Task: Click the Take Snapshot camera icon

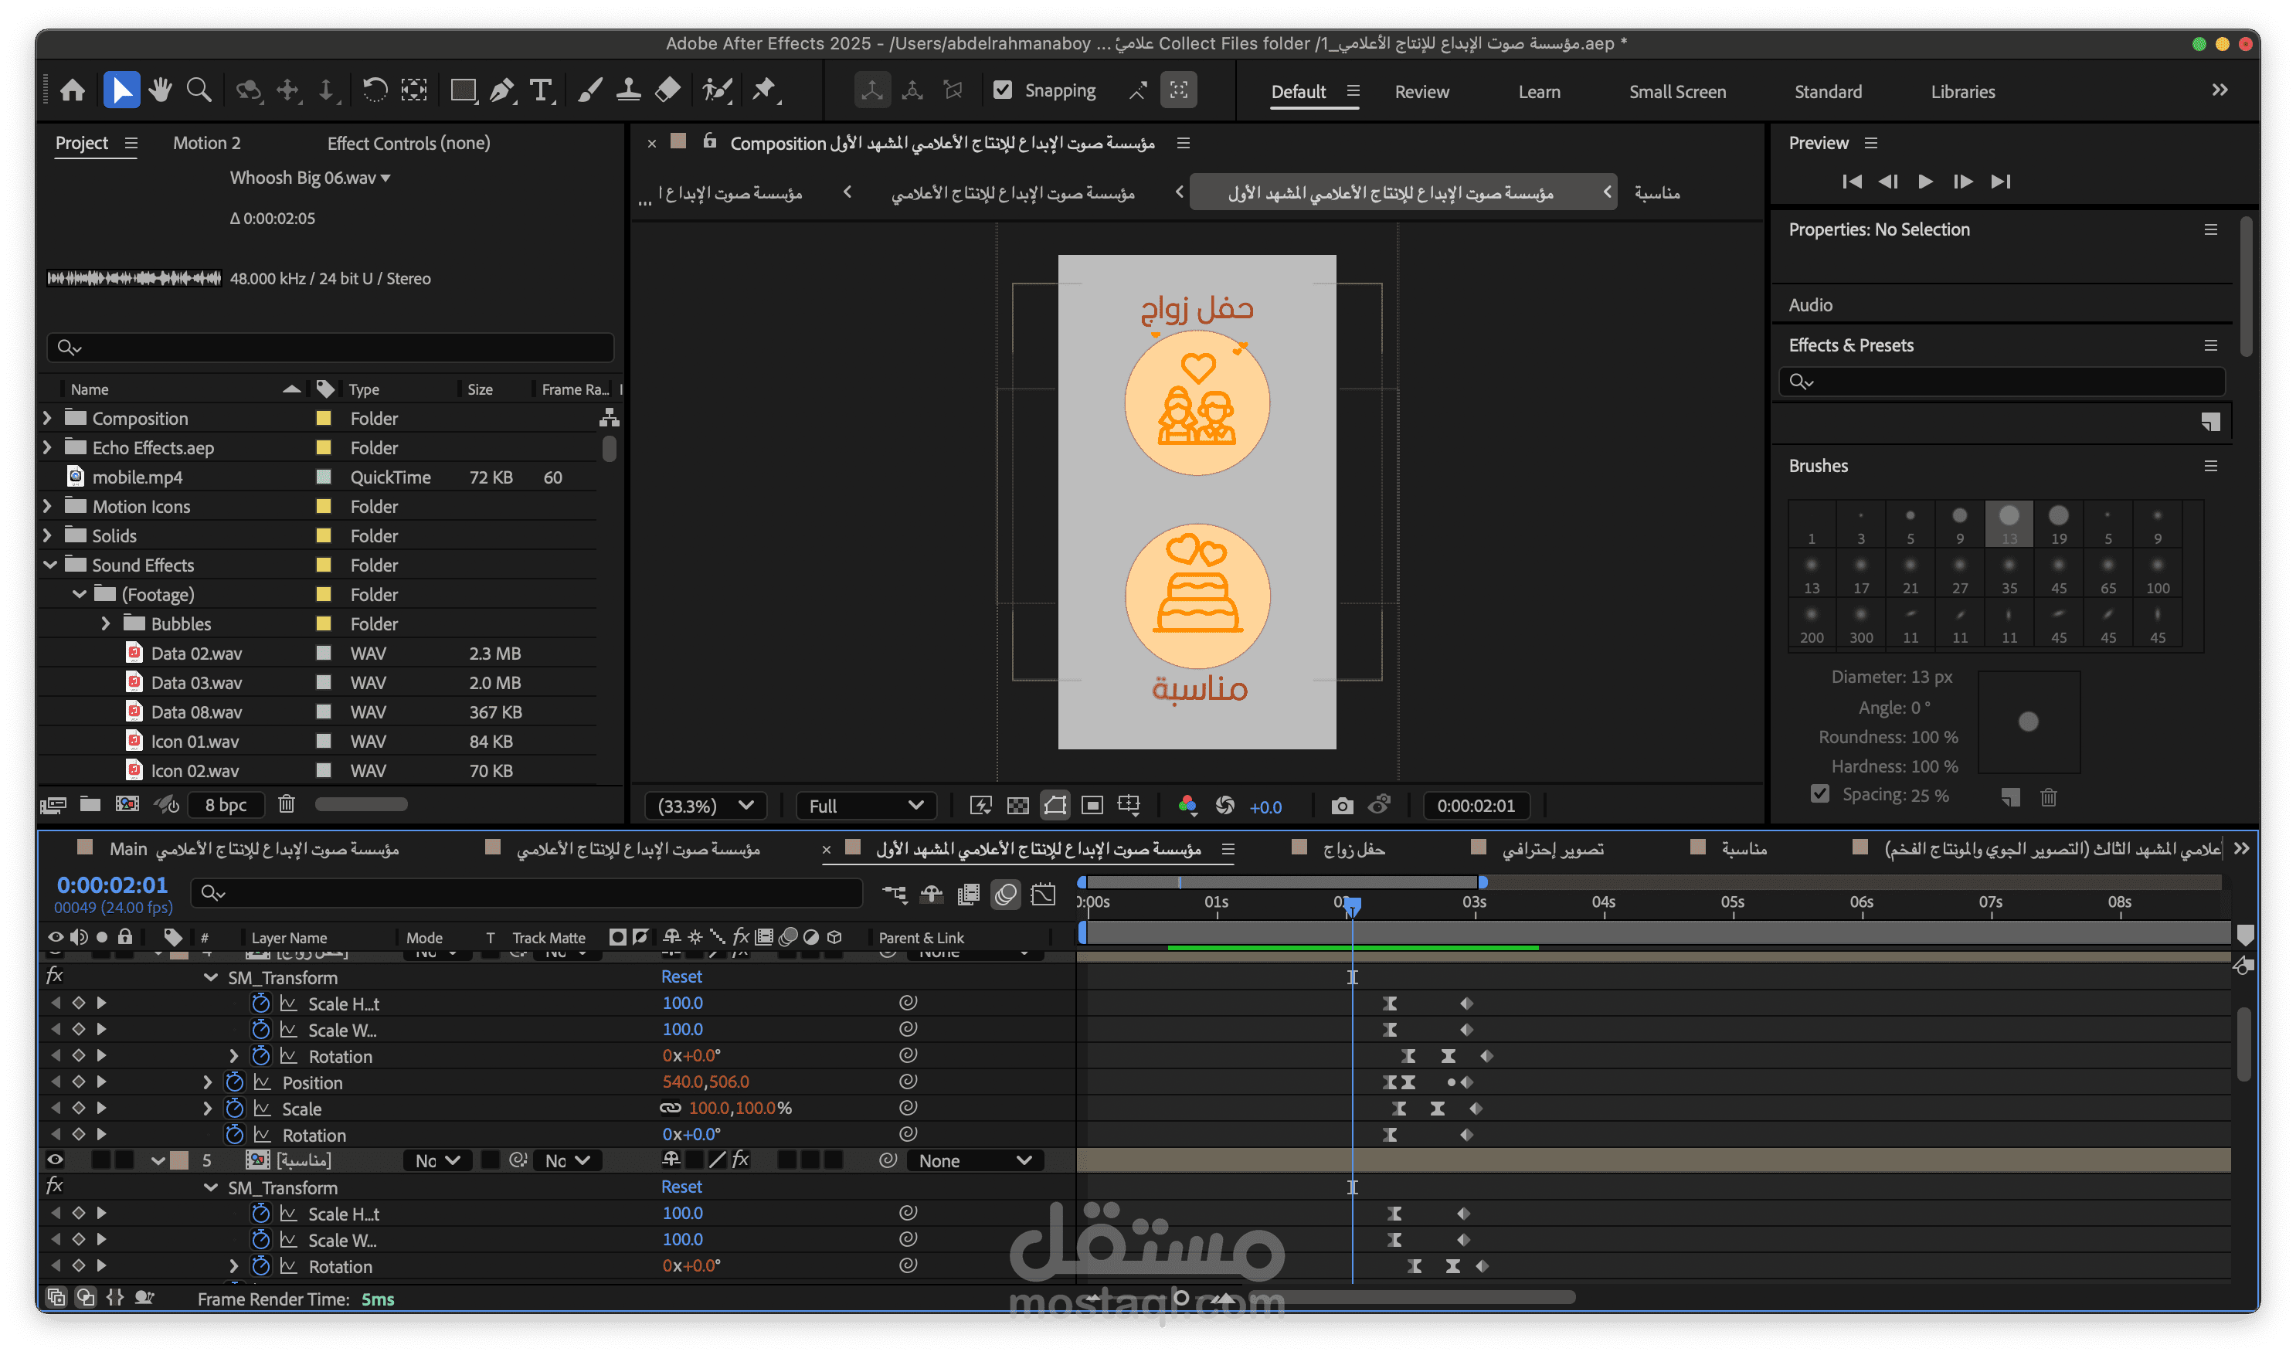Action: point(1342,805)
